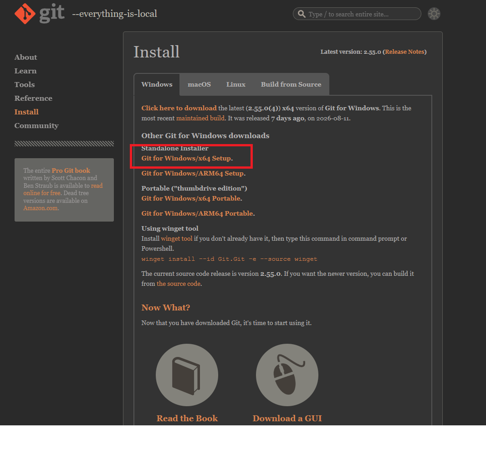Click here to download latest Git
Screen dimensions: 486x460
179,108
